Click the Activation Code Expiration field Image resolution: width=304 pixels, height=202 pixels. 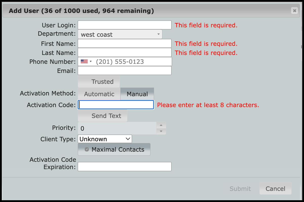click(124, 167)
